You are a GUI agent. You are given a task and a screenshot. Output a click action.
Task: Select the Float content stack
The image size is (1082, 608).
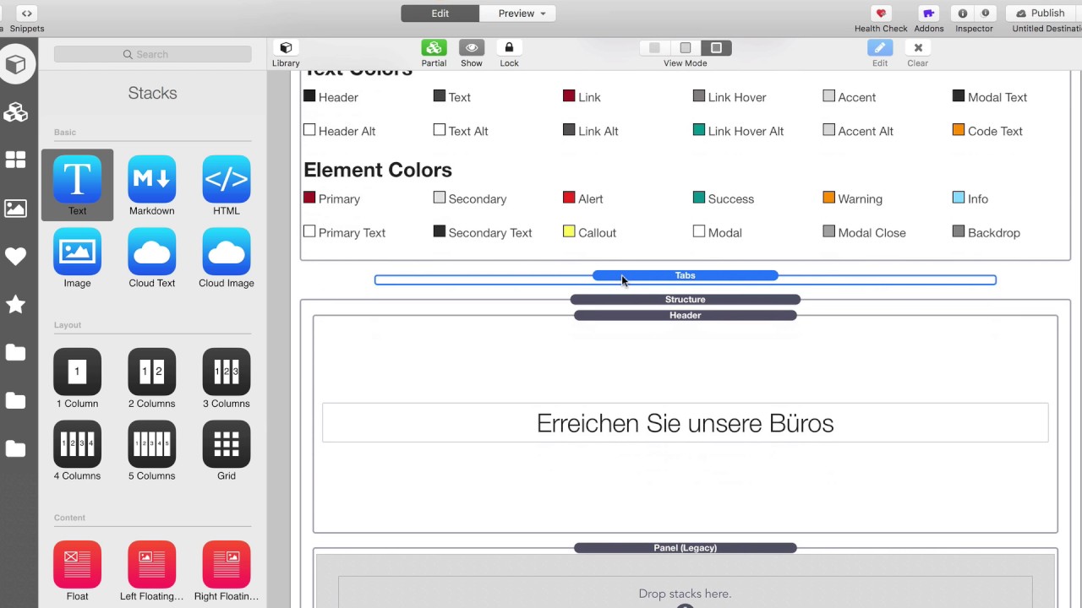click(77, 571)
